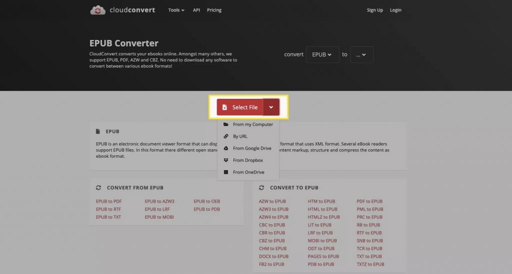Screen dimensions: 512x274
Task: Click the link icon beside By URL
Action: 225,136
